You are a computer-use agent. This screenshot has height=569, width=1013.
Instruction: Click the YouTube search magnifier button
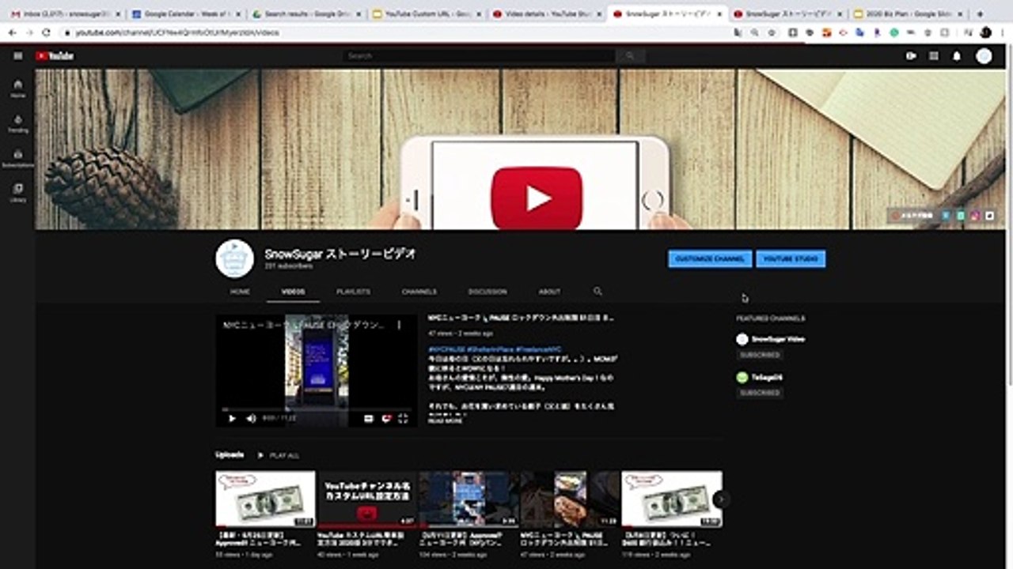tap(631, 56)
